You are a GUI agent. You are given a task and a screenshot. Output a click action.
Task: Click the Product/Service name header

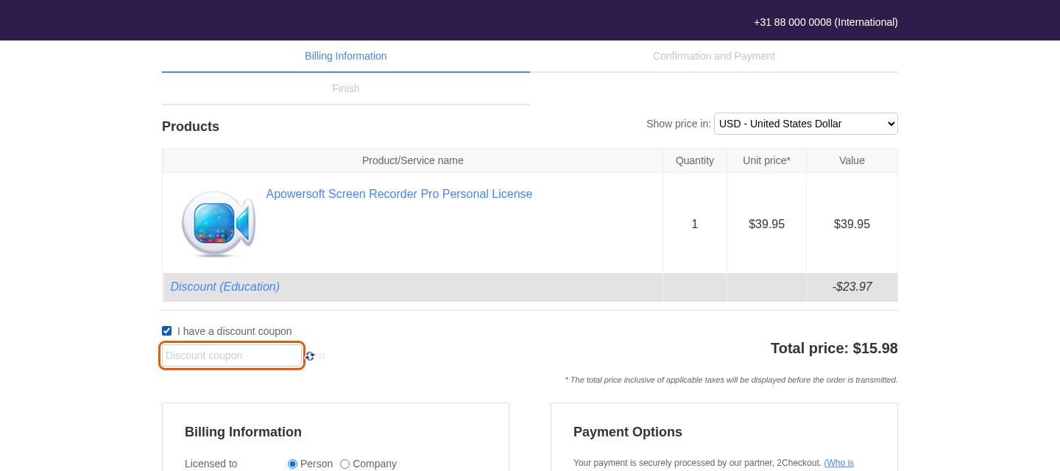pos(413,160)
